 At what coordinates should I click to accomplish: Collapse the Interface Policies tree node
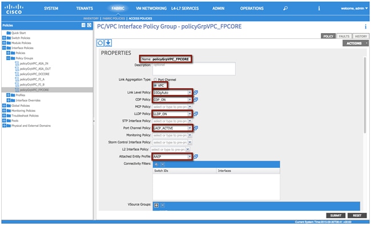tap(4, 48)
